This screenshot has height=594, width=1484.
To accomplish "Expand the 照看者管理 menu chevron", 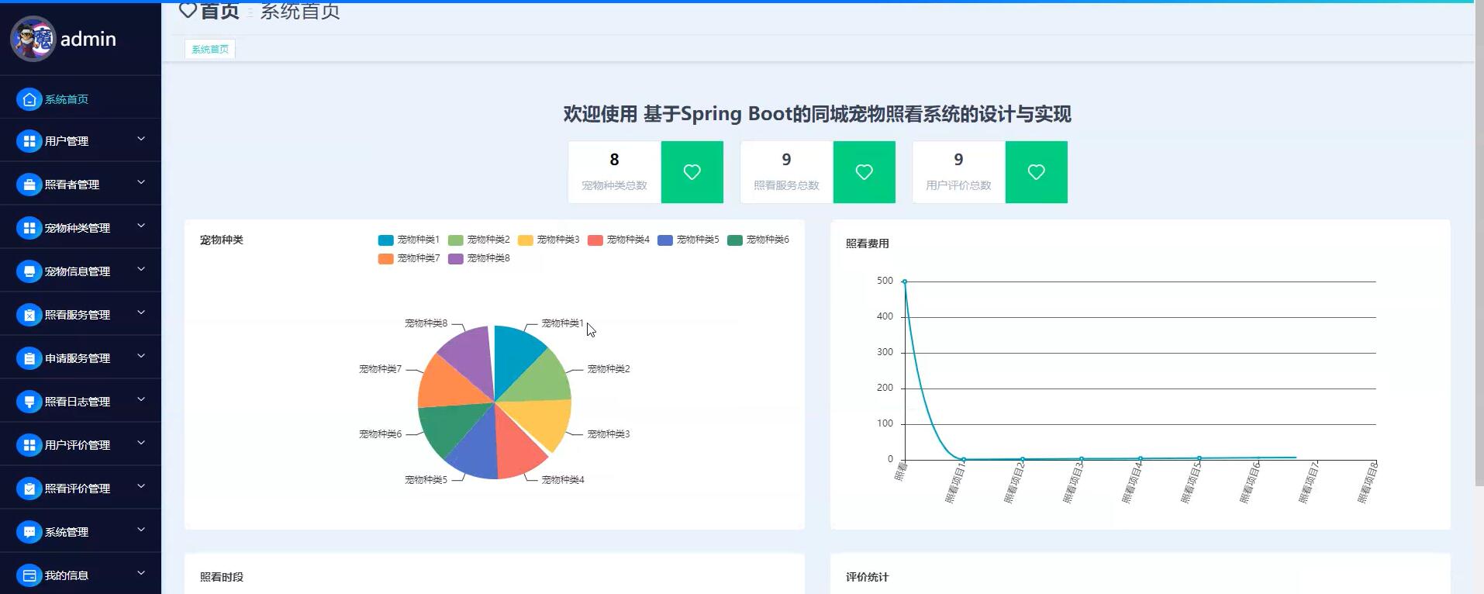I will 141,182.
